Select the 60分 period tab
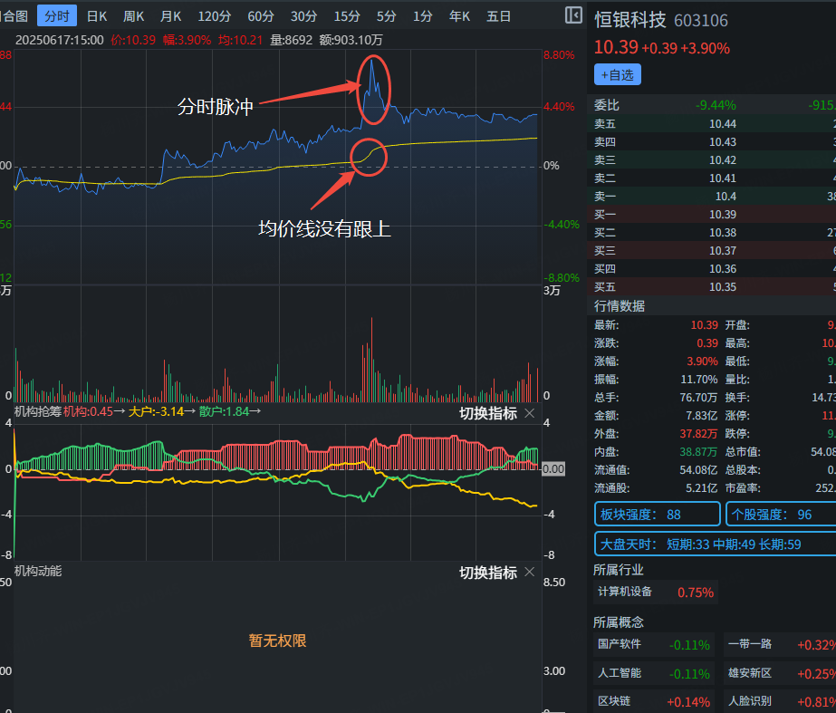Screen dimensions: 836x713 tap(261, 16)
